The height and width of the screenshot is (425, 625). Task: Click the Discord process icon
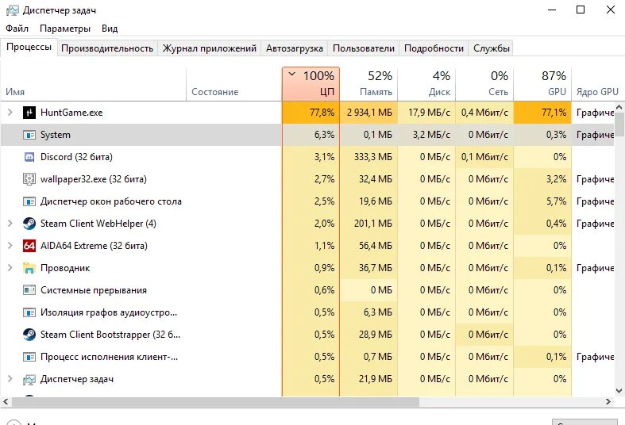point(29,157)
